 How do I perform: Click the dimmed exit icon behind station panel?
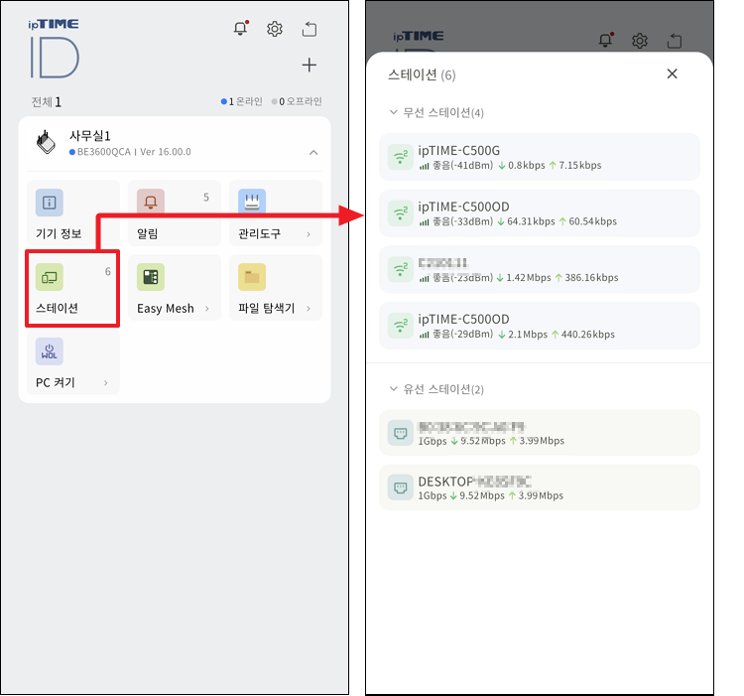(x=675, y=41)
